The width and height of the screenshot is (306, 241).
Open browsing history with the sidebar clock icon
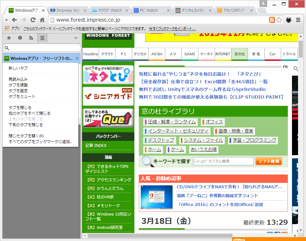20,38
